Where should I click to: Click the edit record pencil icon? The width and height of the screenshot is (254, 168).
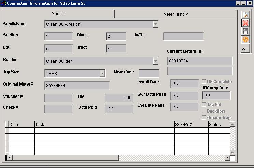tap(245, 15)
